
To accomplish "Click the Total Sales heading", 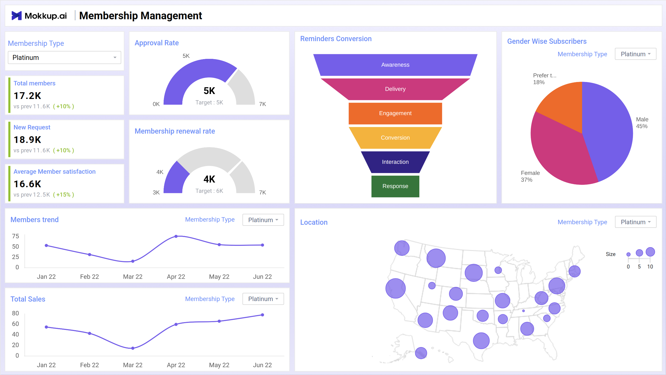I will [28, 299].
